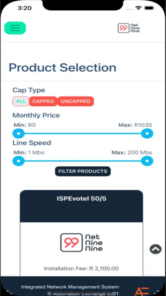Screen dimensions: 166x296
Task: Tap the scroll-to-top chevron button
Action: click(x=155, y=249)
